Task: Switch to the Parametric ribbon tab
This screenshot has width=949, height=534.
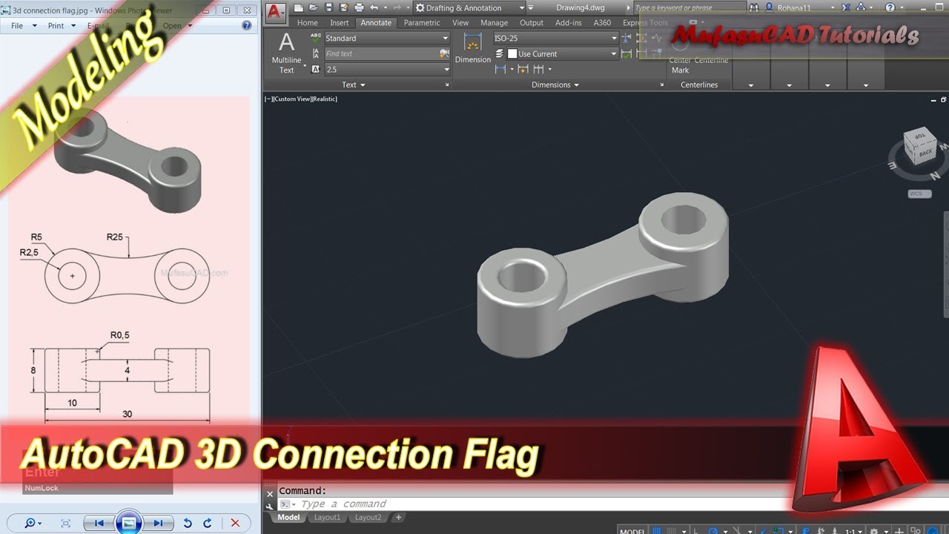Action: point(422,22)
